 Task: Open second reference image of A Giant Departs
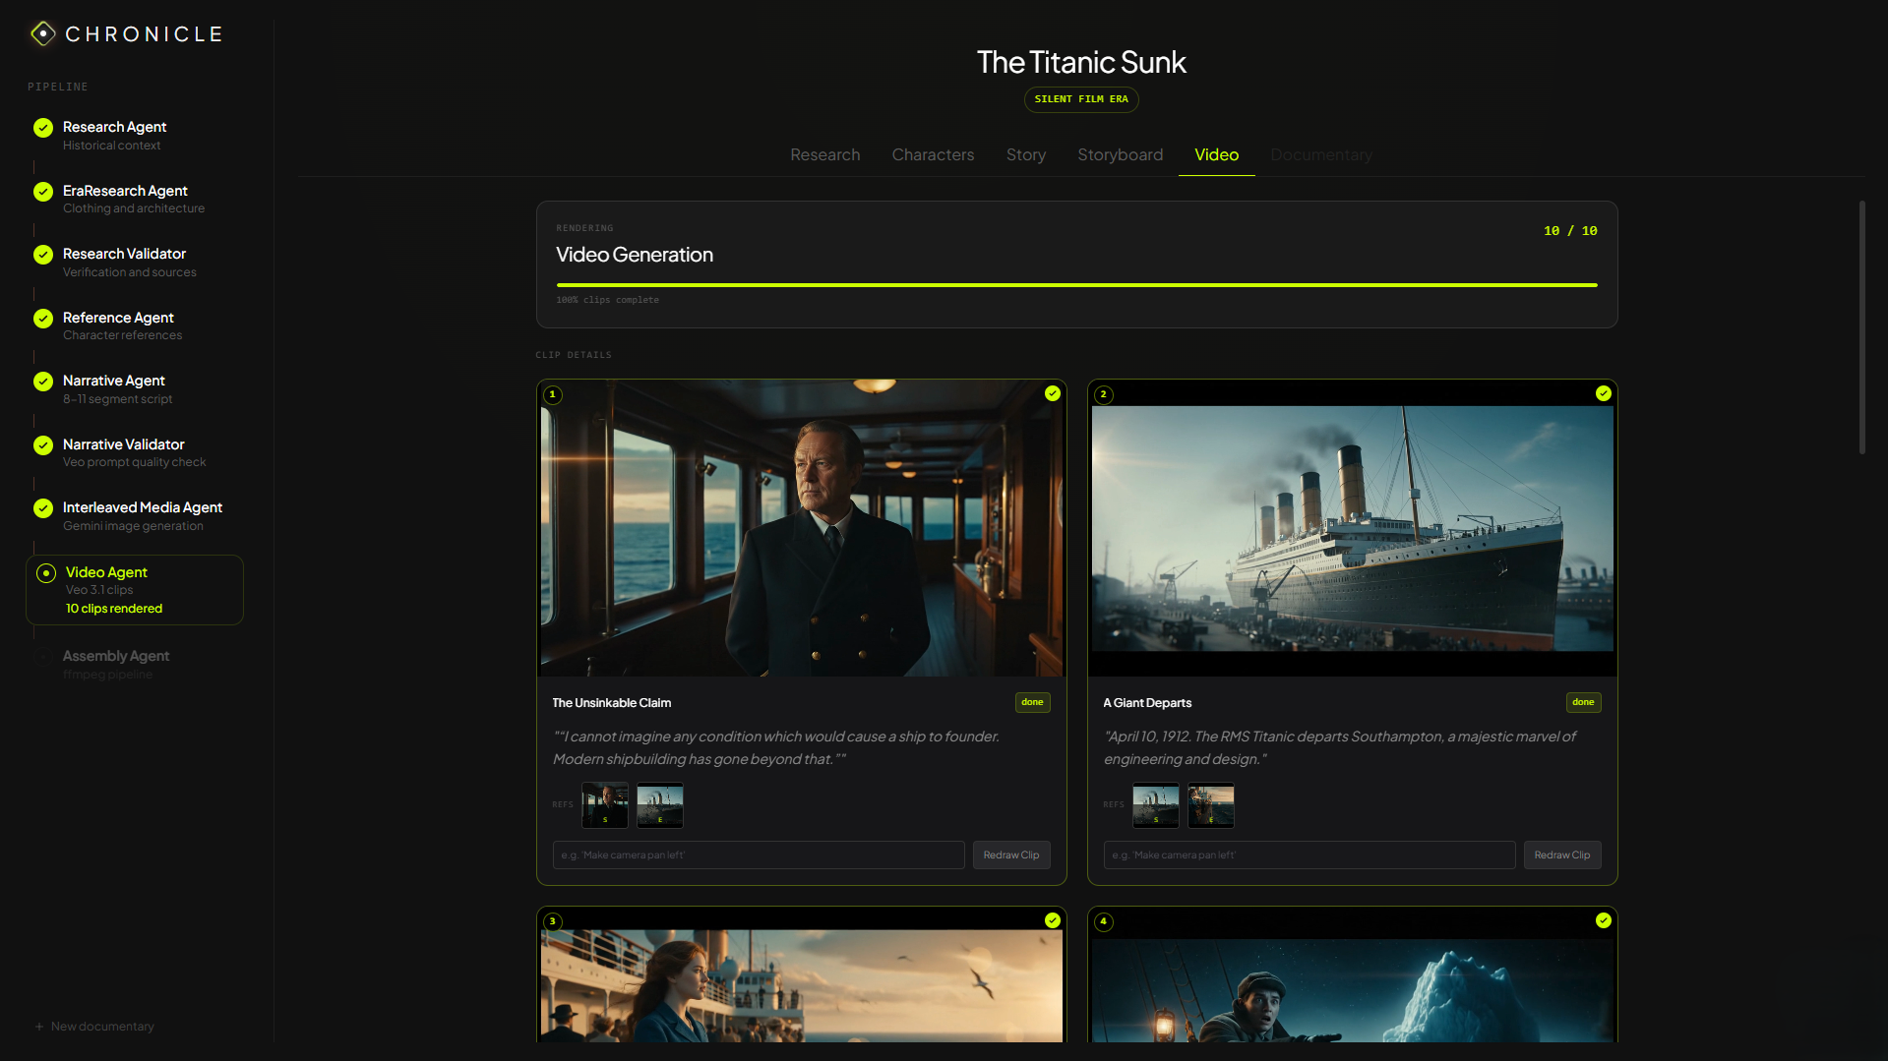pyautogui.click(x=1211, y=805)
